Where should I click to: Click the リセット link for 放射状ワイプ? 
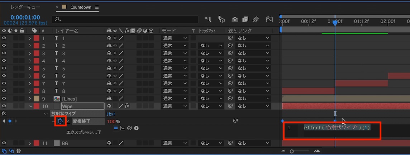111,114
